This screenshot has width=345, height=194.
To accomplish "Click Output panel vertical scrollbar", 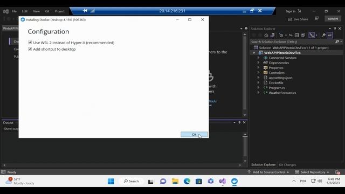I will [x=245, y=148].
